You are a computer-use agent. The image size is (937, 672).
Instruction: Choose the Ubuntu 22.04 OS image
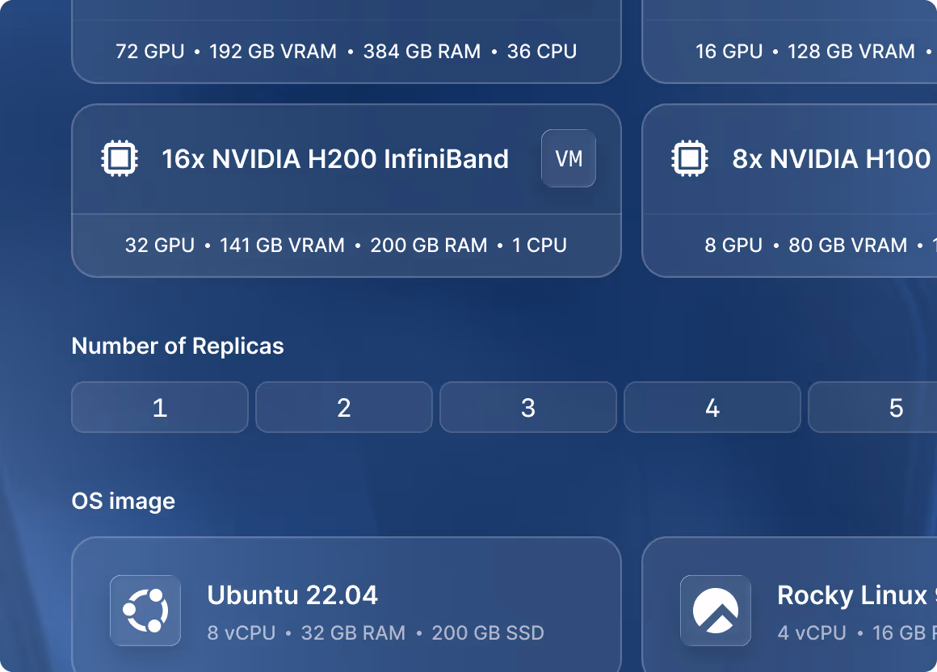pyautogui.click(x=347, y=604)
